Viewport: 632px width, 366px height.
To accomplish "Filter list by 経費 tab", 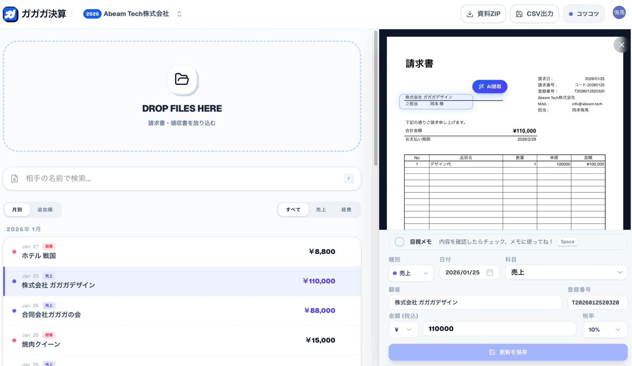I will (346, 210).
